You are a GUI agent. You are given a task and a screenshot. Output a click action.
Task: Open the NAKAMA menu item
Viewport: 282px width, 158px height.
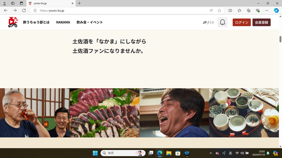[63, 22]
